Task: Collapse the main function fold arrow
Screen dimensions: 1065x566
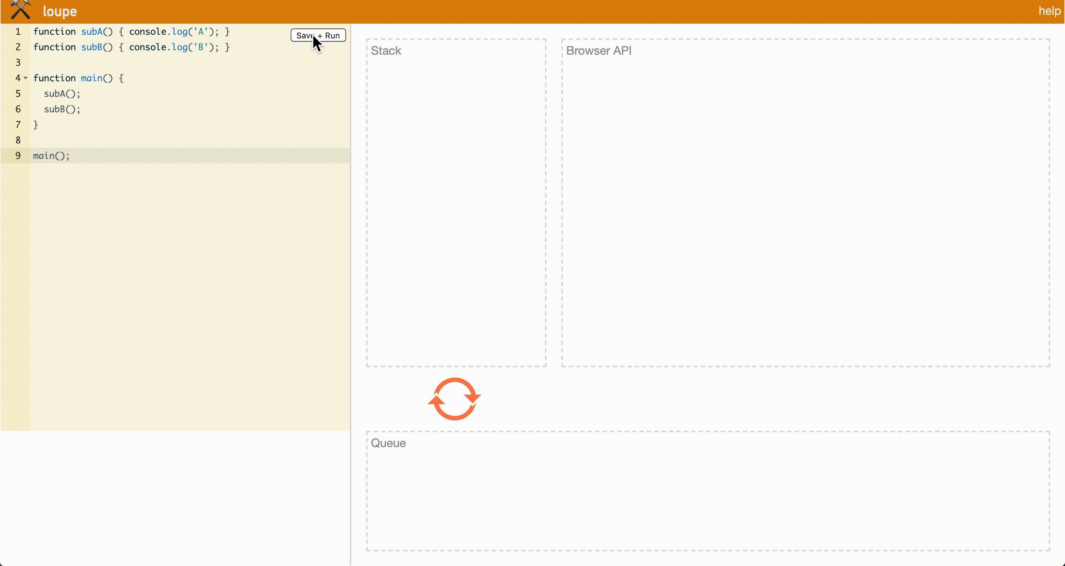Action: pyautogui.click(x=26, y=78)
